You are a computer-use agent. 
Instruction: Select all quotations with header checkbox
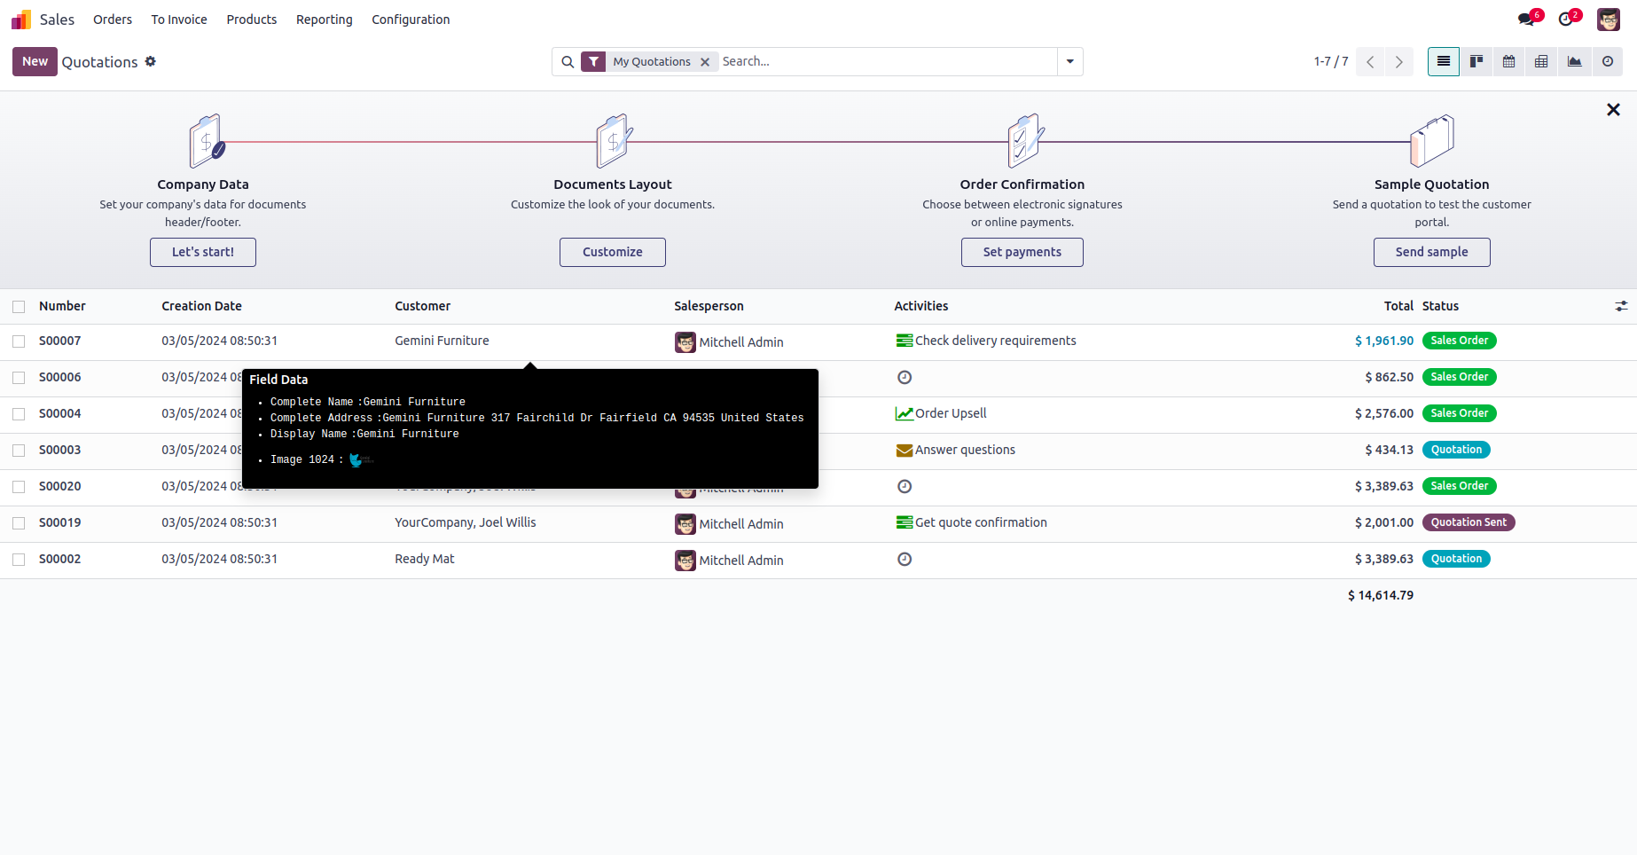pyautogui.click(x=19, y=307)
